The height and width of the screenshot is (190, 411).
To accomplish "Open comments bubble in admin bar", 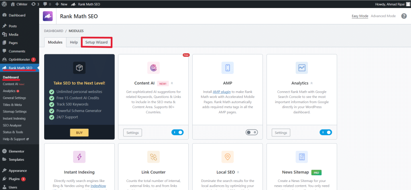I will (x=47, y=4).
